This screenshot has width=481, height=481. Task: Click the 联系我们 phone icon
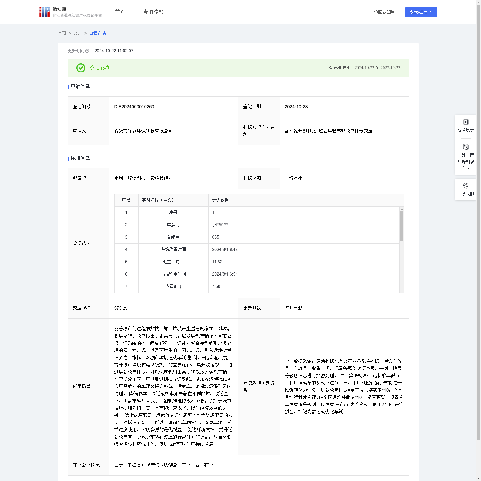coord(466,186)
